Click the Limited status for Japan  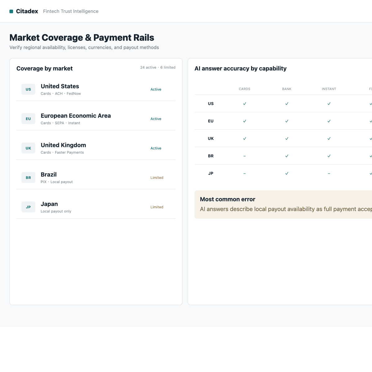pyautogui.click(x=157, y=207)
